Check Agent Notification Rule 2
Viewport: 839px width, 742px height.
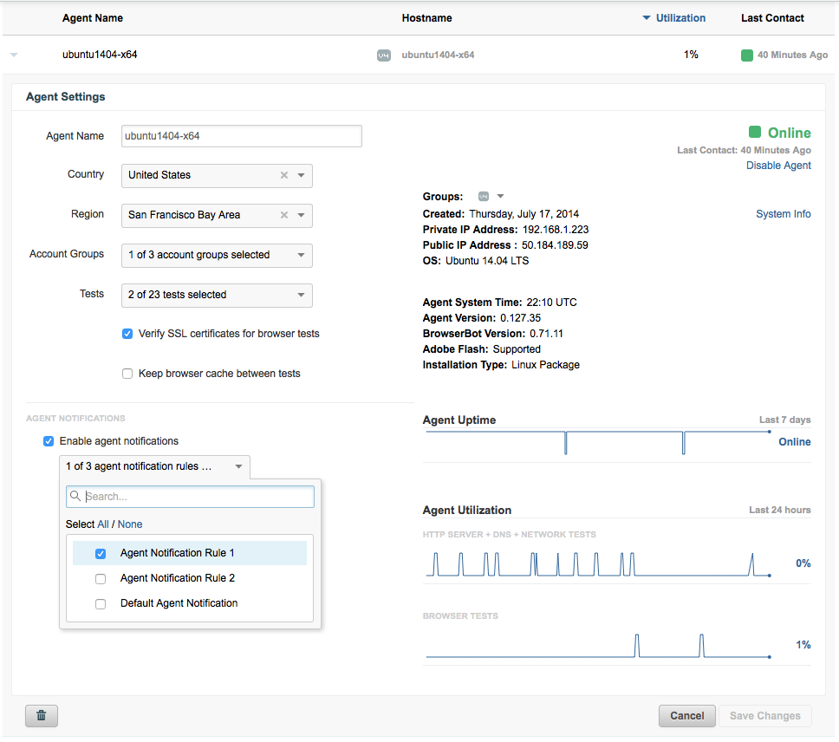101,578
